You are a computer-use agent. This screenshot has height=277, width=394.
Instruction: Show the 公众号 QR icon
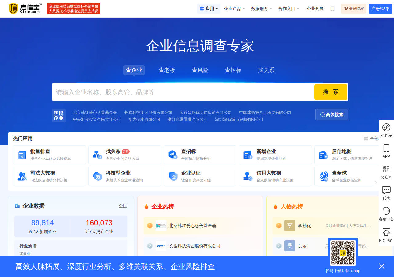click(x=386, y=169)
